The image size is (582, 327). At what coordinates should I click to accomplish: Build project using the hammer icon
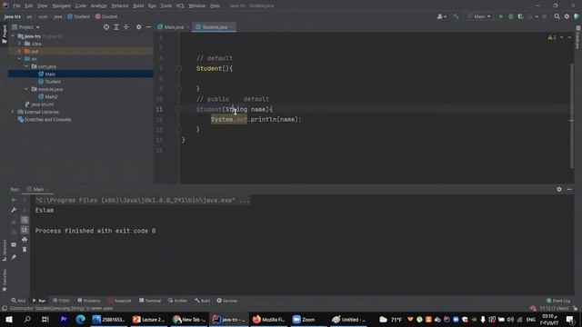(456, 16)
